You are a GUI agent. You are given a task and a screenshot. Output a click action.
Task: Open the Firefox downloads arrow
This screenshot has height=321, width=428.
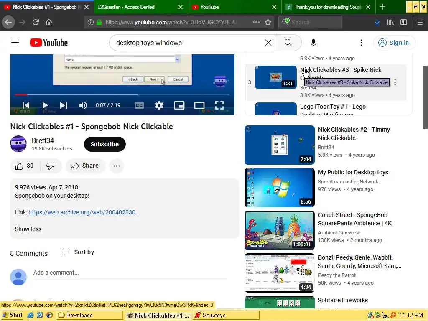pyautogui.click(x=377, y=22)
